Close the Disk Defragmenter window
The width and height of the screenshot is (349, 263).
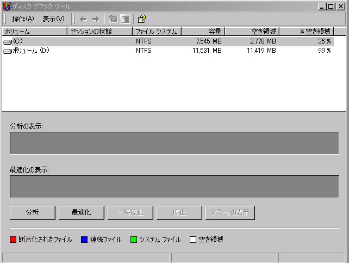click(341, 7)
